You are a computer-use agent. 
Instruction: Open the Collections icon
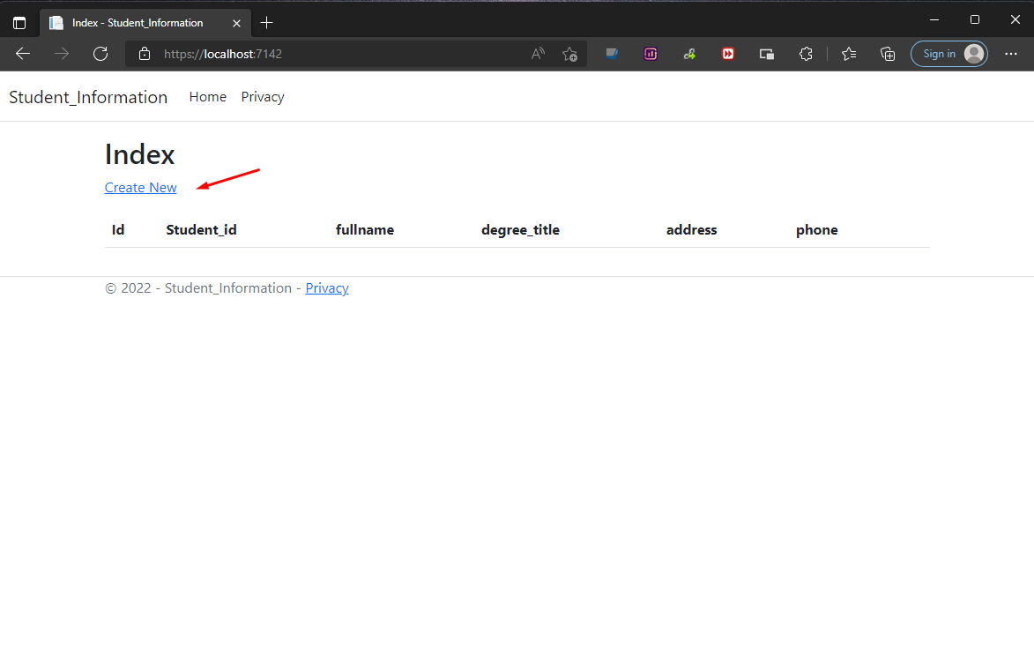tap(888, 54)
